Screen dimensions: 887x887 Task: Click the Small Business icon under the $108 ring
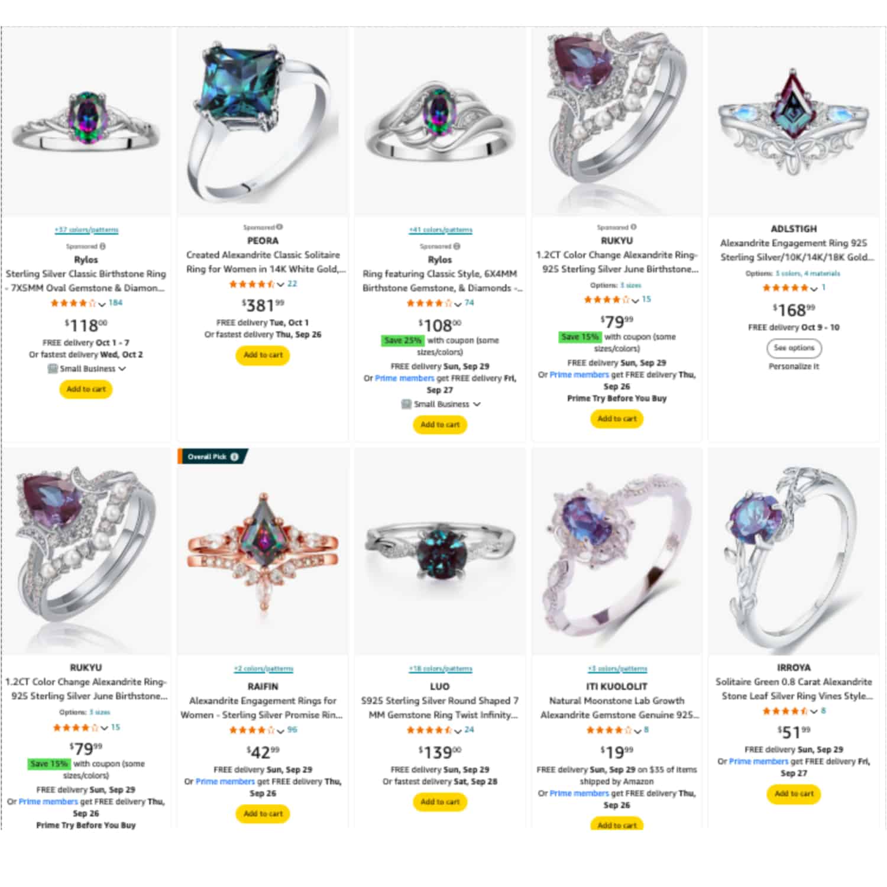pos(406,404)
